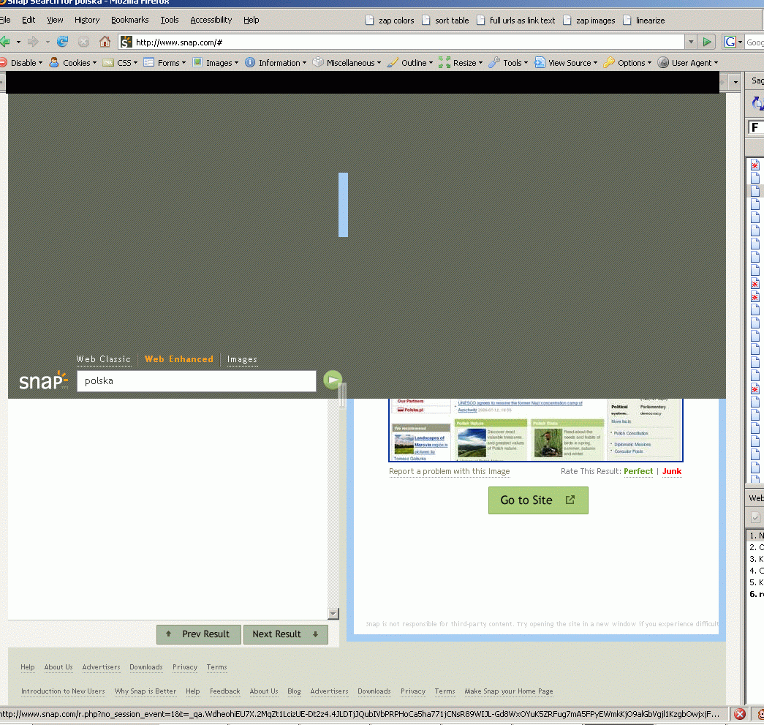764x725 pixels.
Task: Click the Forward arrow icon
Action: 33,42
